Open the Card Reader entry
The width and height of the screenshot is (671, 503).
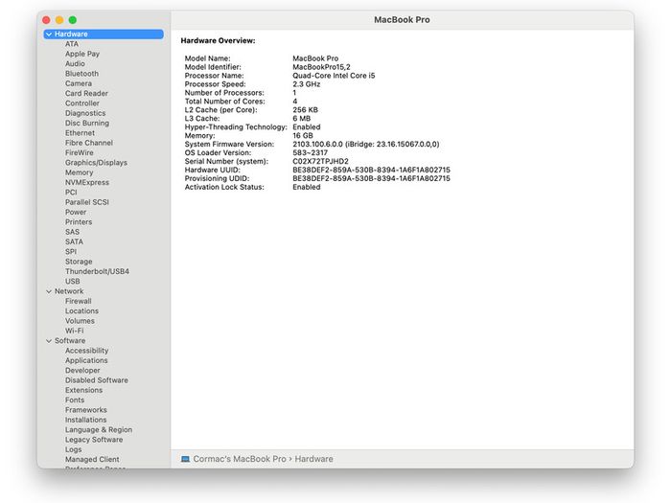point(86,93)
